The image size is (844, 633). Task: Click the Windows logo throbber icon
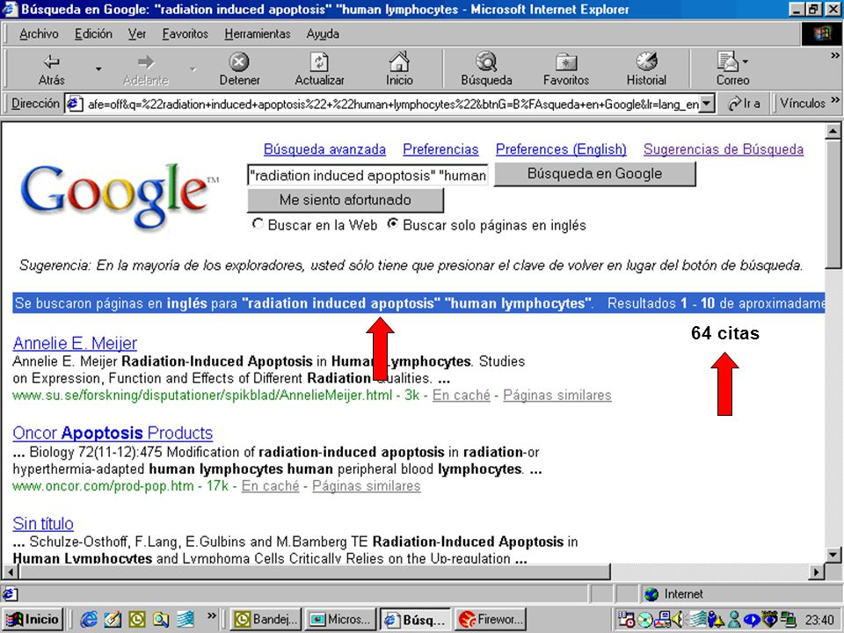(x=821, y=34)
